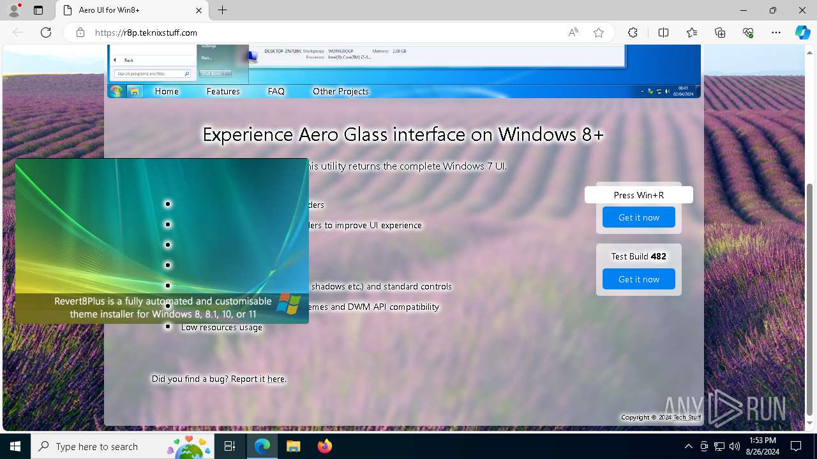Click Get it now under Press Win+R
The height and width of the screenshot is (459, 817).
pyautogui.click(x=639, y=217)
